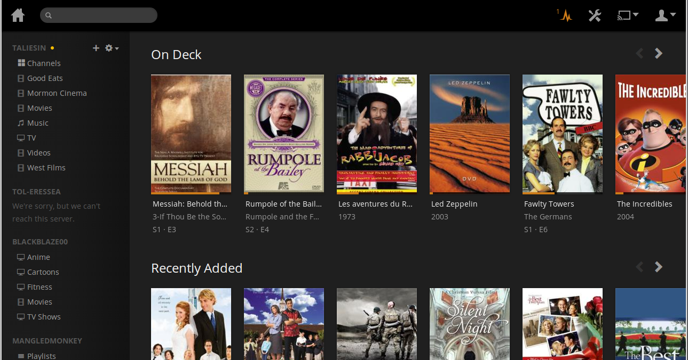Open the Fawlty Towers poster
Image resolution: width=688 pixels, height=360 pixels.
[563, 134]
